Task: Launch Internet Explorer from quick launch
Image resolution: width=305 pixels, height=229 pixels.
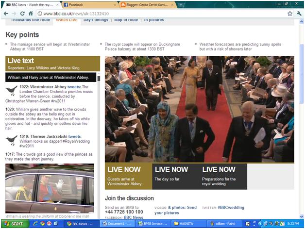Action: (x=35, y=224)
